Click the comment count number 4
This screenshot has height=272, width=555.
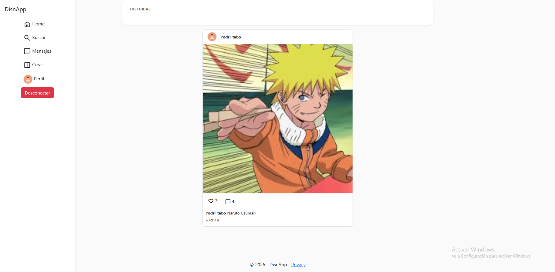coord(233,201)
